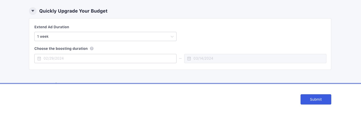Open the Extend Ad Duration dropdown
Image resolution: width=361 pixels, height=113 pixels.
[105, 36]
